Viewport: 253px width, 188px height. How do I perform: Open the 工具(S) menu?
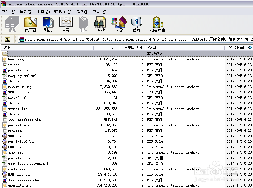coord(43,12)
